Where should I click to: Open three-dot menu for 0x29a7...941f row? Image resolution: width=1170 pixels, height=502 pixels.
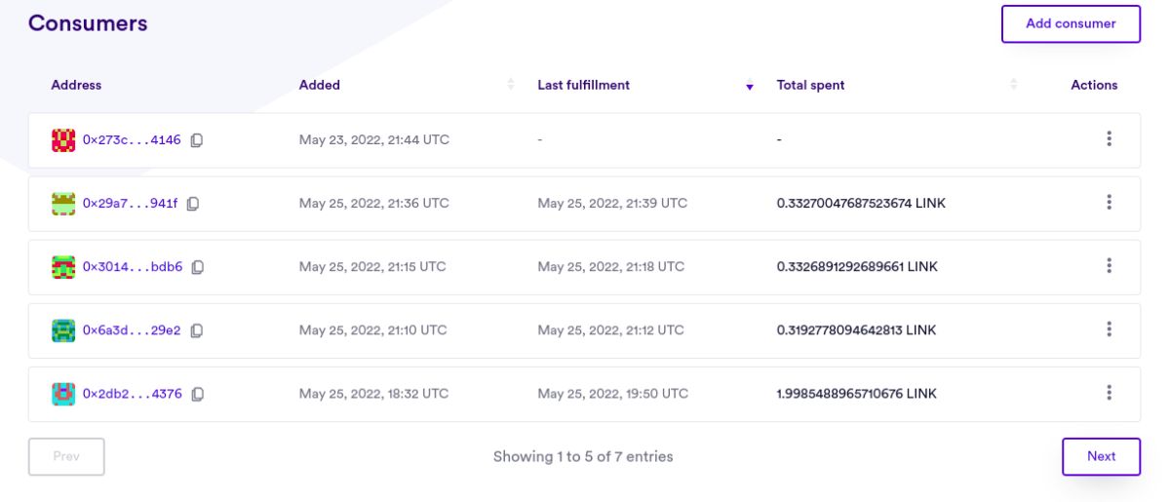tap(1109, 203)
